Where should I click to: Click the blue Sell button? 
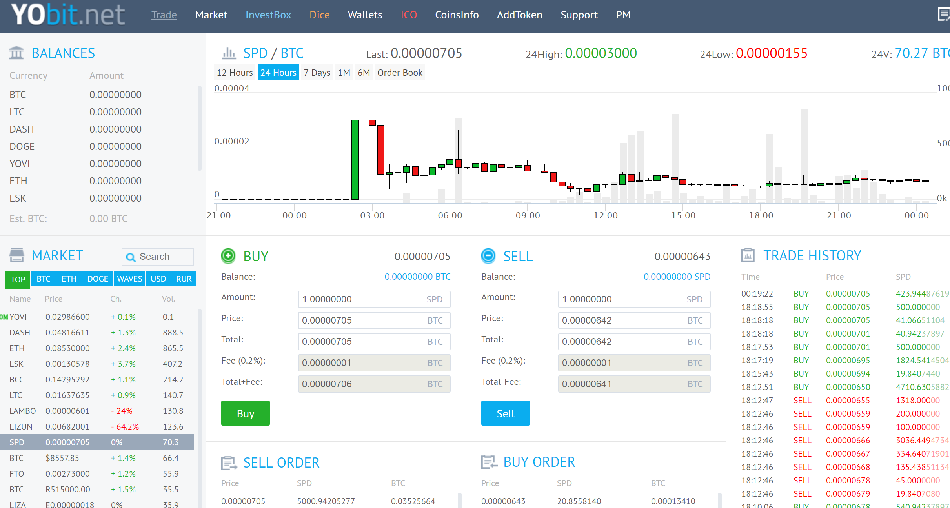[x=506, y=413]
